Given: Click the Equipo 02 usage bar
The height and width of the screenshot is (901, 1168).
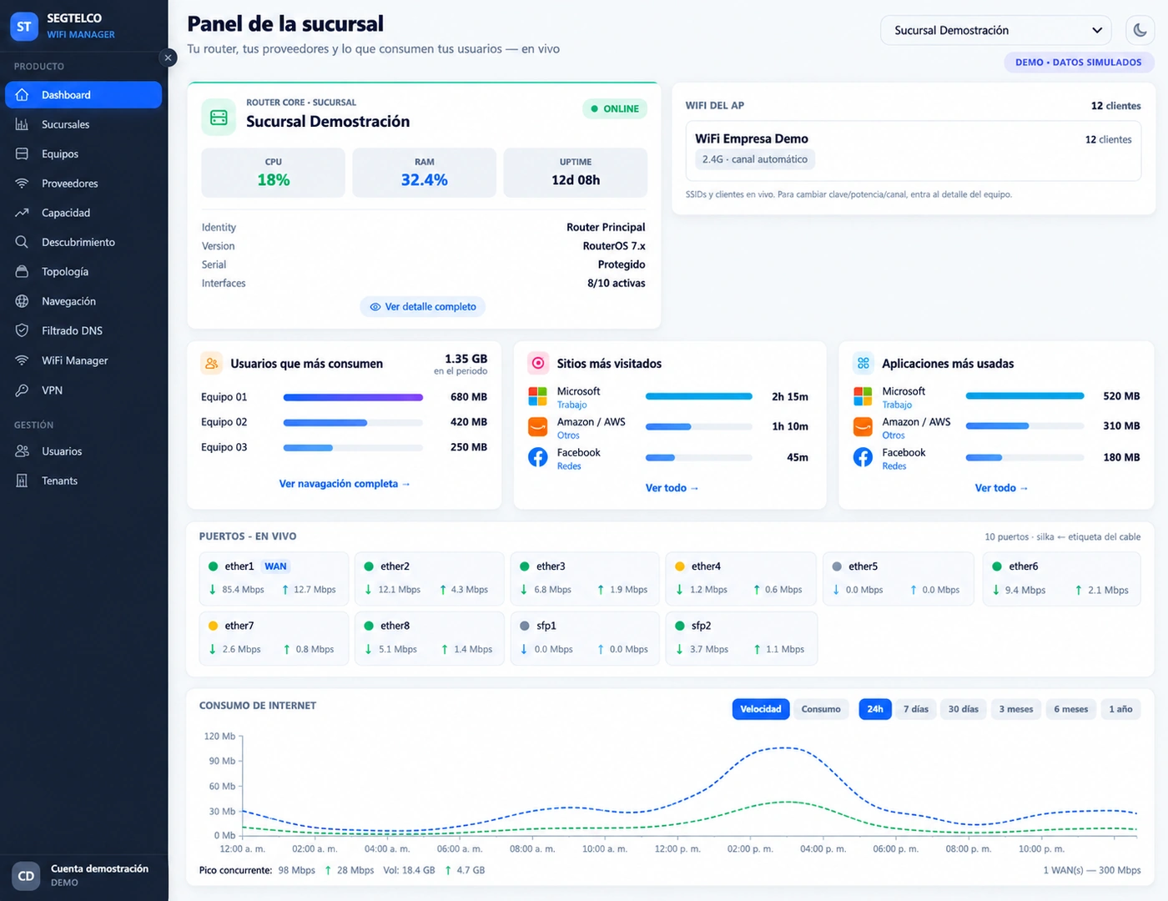Looking at the screenshot, I should pos(353,422).
